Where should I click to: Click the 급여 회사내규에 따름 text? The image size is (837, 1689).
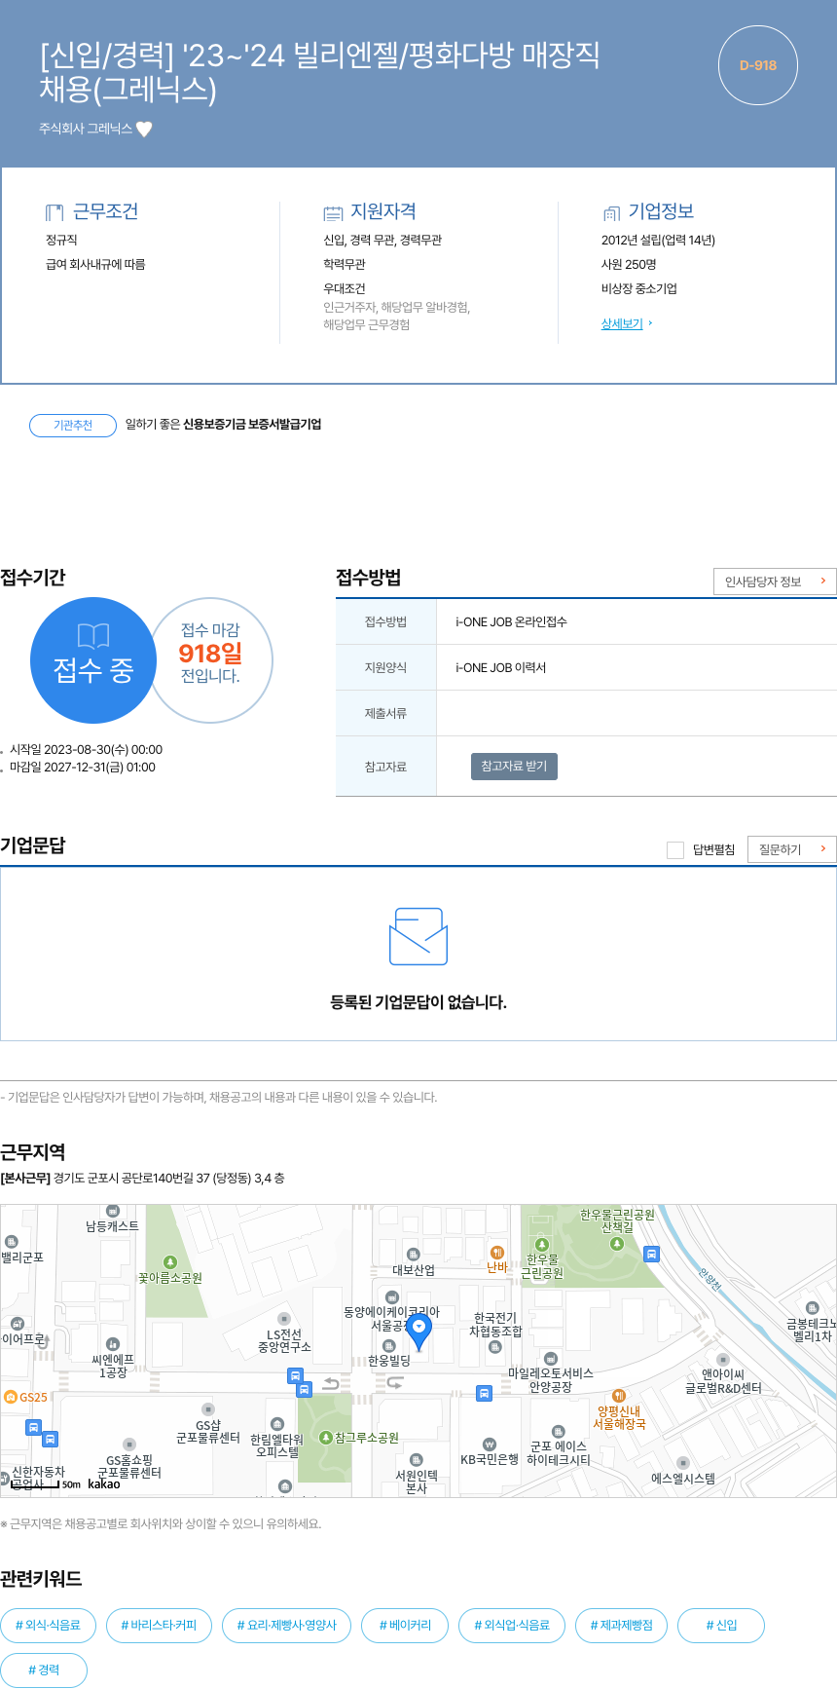tap(95, 264)
